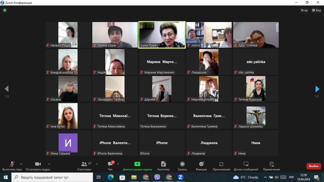324x182 pixels.
Task: Select zdo yalinka participant tile
Action: pos(256,62)
